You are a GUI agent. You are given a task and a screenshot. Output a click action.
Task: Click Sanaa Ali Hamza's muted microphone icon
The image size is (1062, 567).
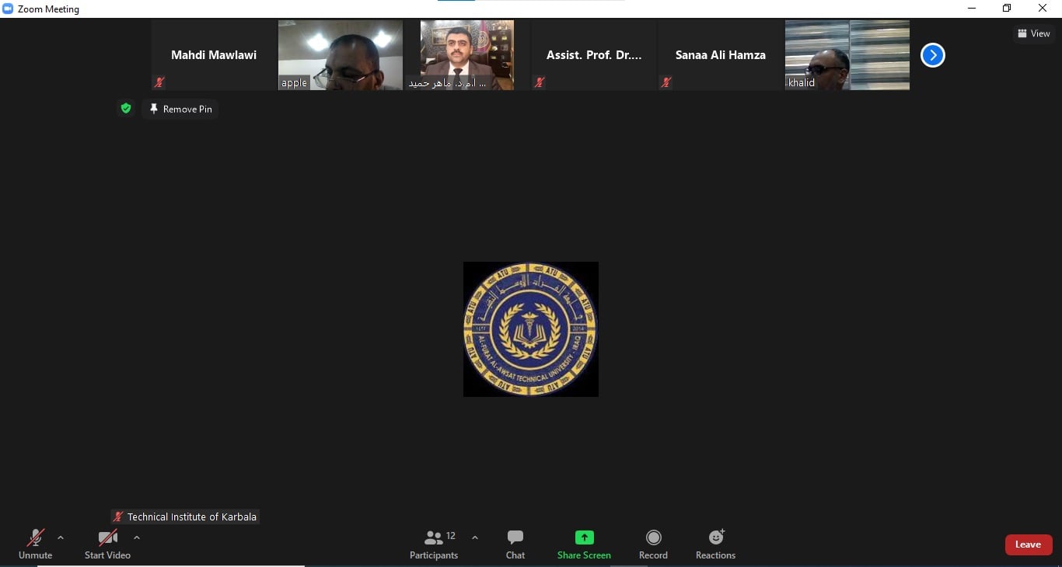(x=665, y=82)
